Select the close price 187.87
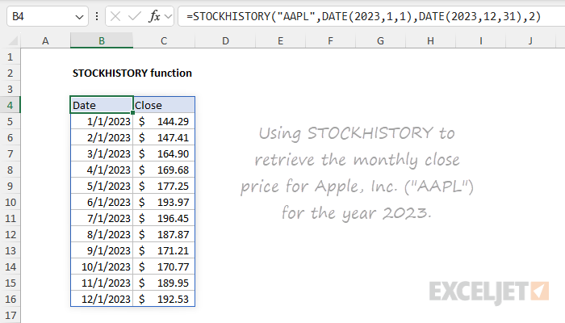Screen dimensions: 565x323 [164, 235]
